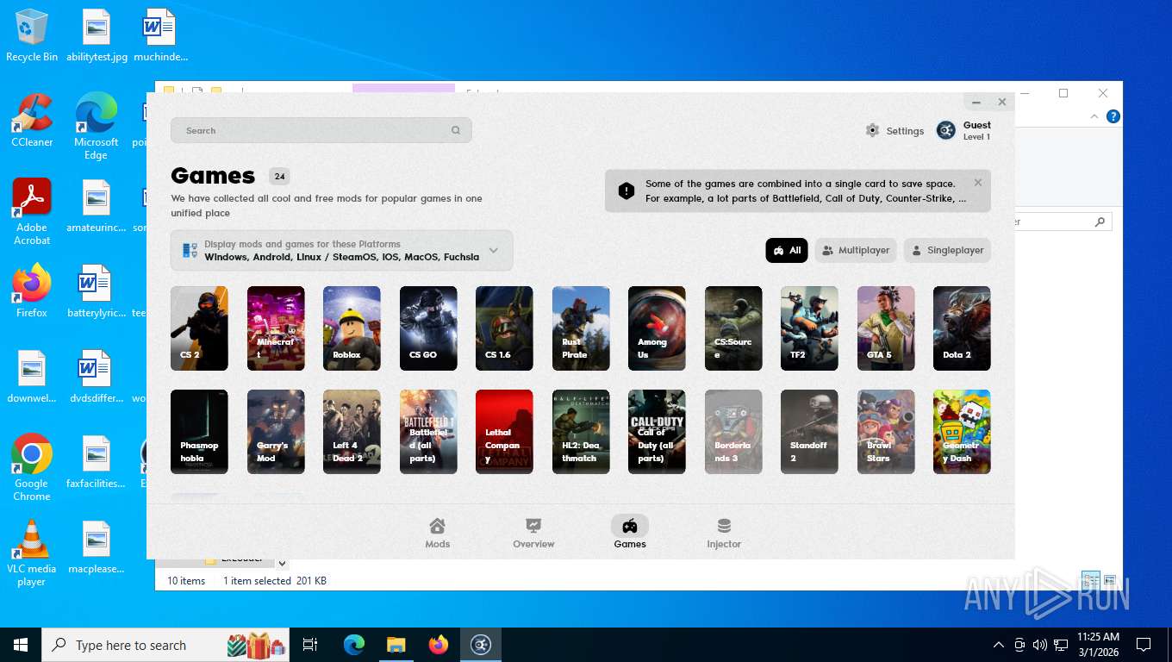Screen dimensions: 1172x662
Task: Open the volume control in tray
Action: click(1040, 645)
